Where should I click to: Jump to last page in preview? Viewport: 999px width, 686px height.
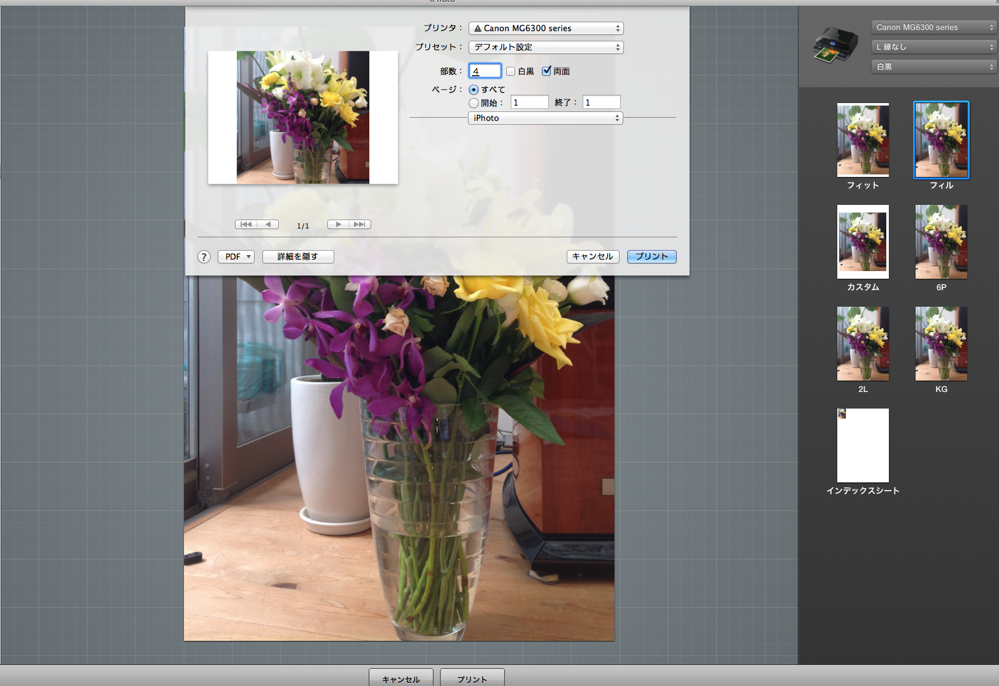pyautogui.click(x=360, y=225)
